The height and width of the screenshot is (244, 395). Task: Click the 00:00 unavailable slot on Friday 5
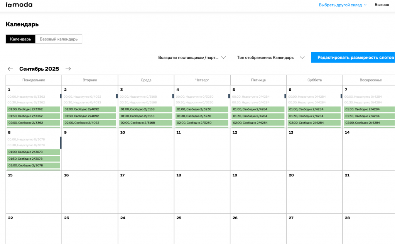pyautogui.click(x=257, y=97)
